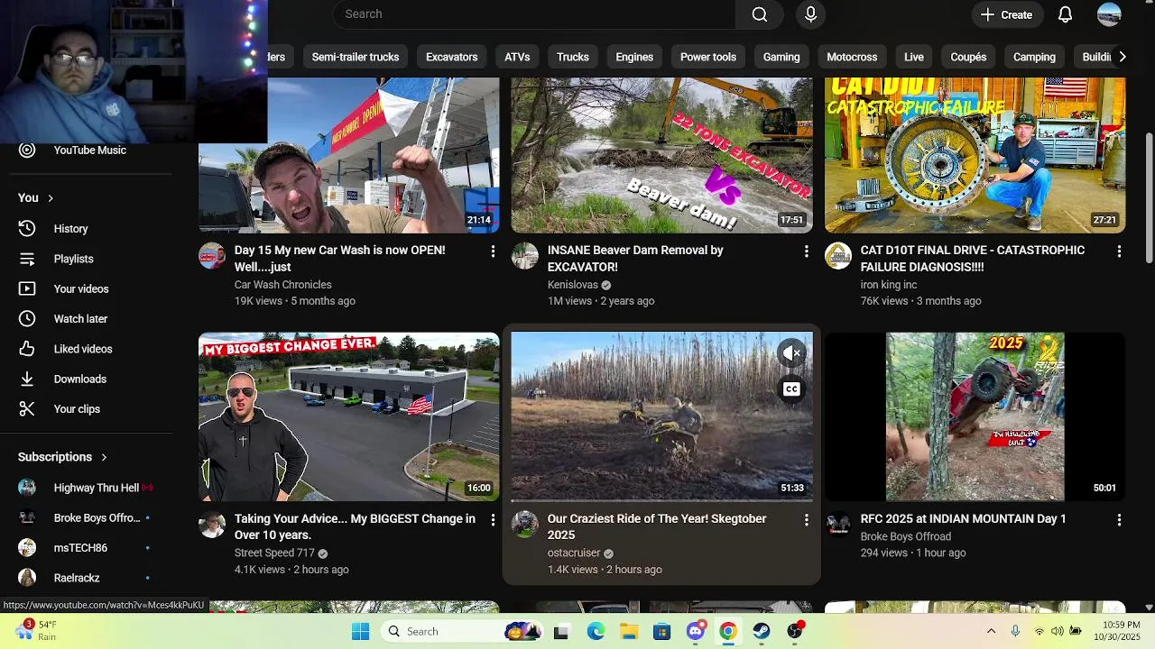Select the ATVs filter chip
Screen dimensions: 1155x649
point(517,57)
